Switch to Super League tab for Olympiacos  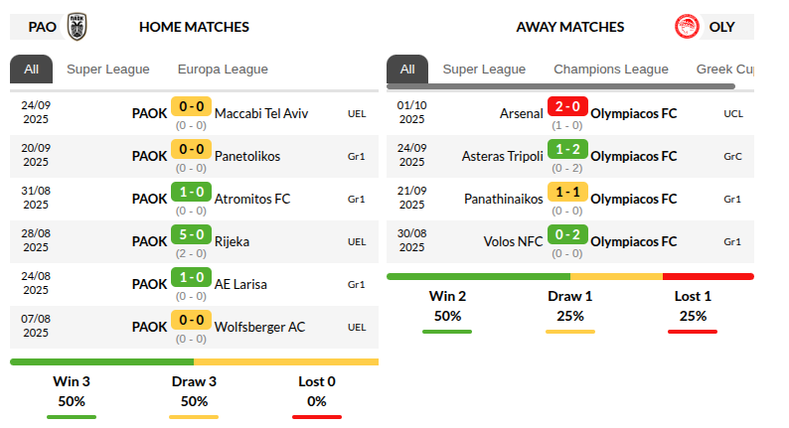coord(484,70)
